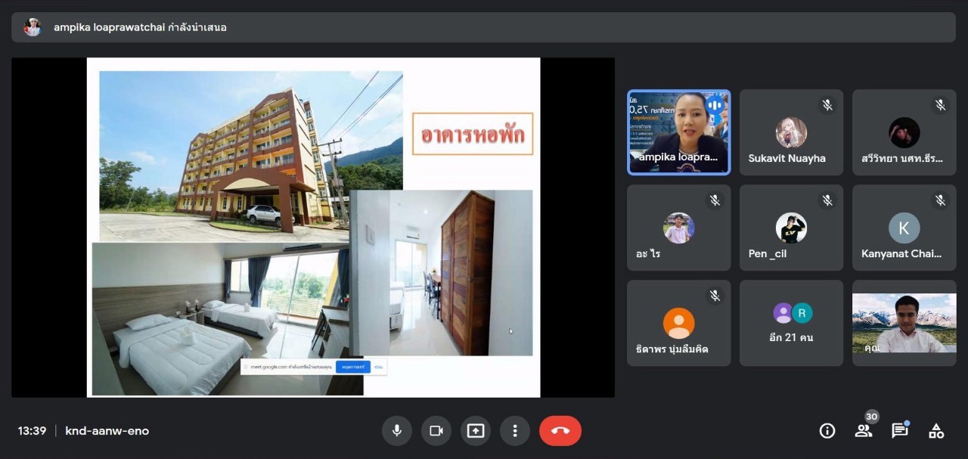Click blue stop sharing button in slide
968x459 pixels.
click(x=352, y=367)
